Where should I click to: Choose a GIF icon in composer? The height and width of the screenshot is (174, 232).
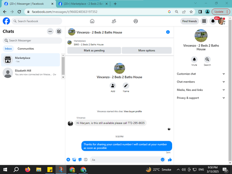(86, 160)
